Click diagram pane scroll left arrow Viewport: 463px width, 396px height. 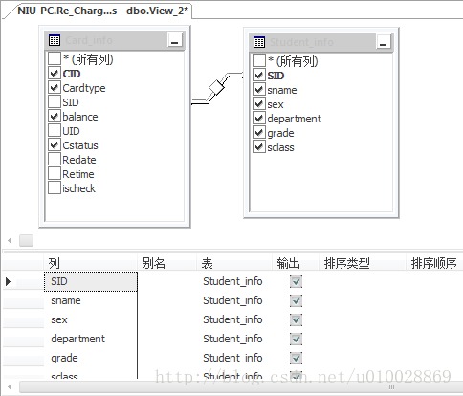tap(10, 241)
